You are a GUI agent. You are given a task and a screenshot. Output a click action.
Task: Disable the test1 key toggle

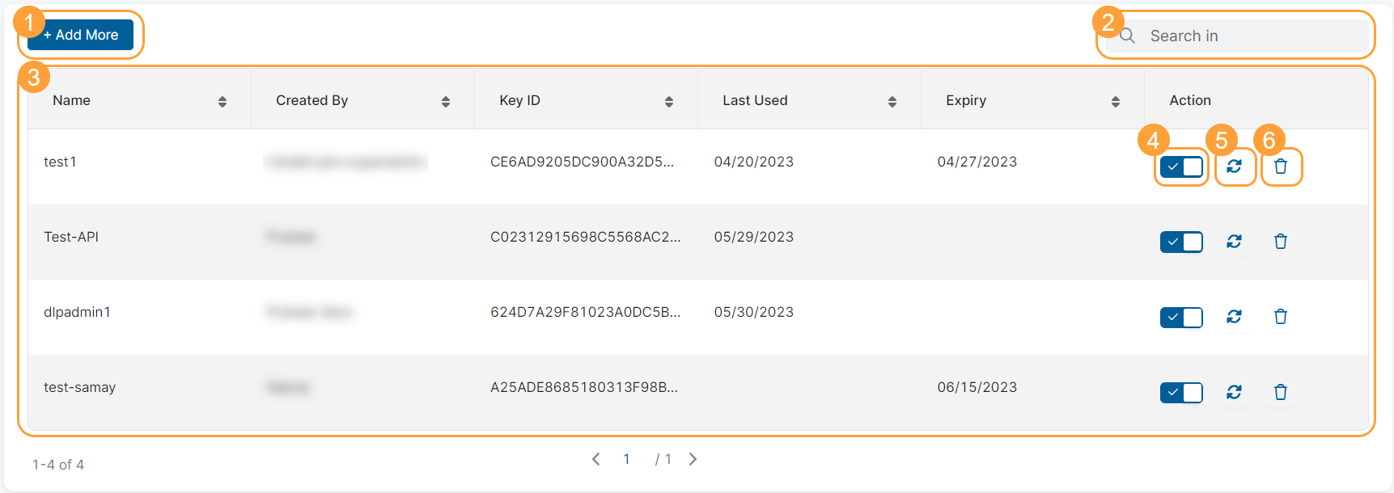(x=1181, y=166)
